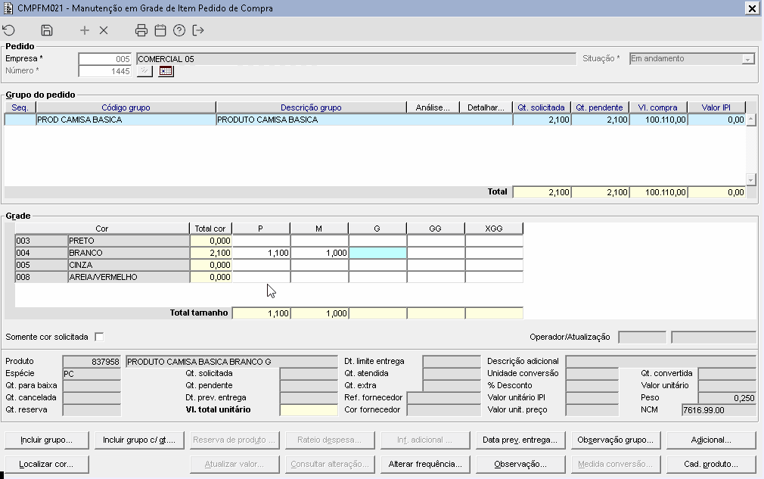Viewport: 764px width, 479px height.
Task: Select the CINZA color row label
Action: pyautogui.click(x=129, y=265)
